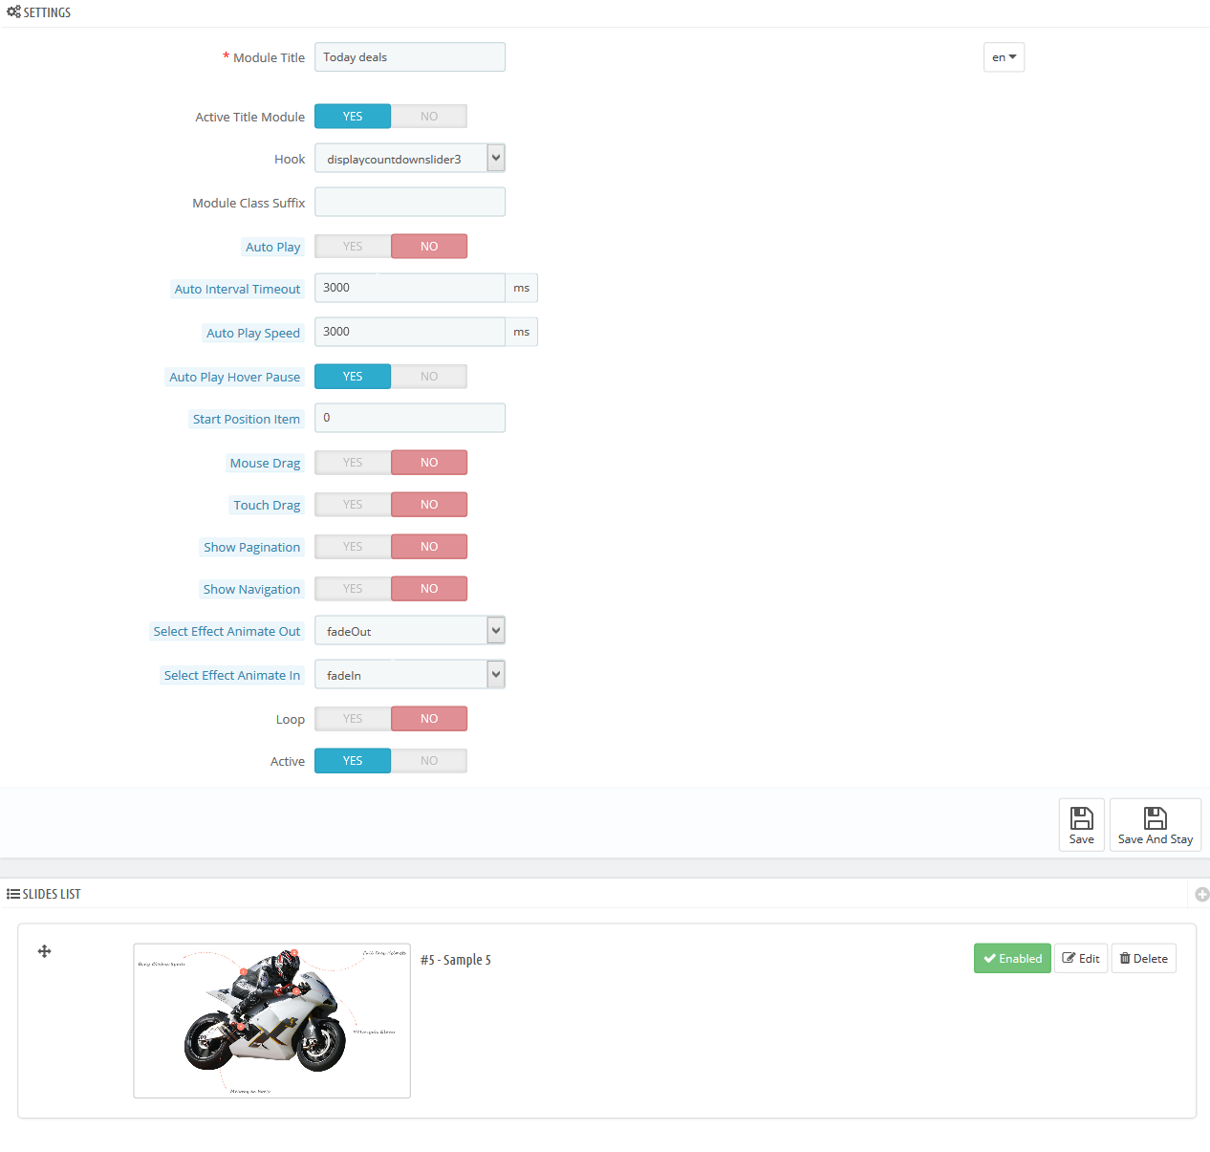Click the move handle icon on Sample 5 slide
1210x1152 pixels.
click(x=44, y=951)
